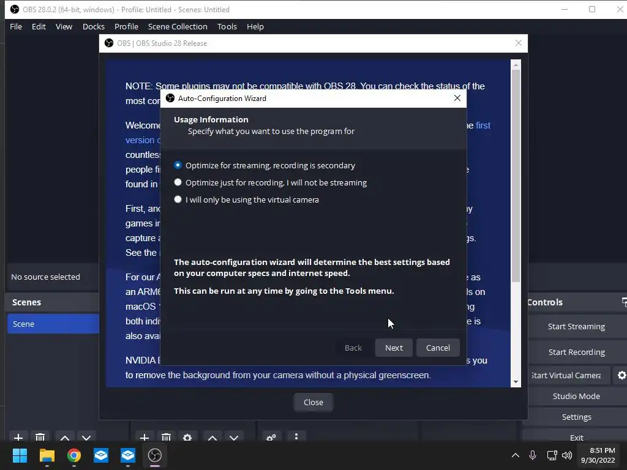Screen dimensions: 627x470
Task: Open the Help menu
Action: tap(255, 26)
